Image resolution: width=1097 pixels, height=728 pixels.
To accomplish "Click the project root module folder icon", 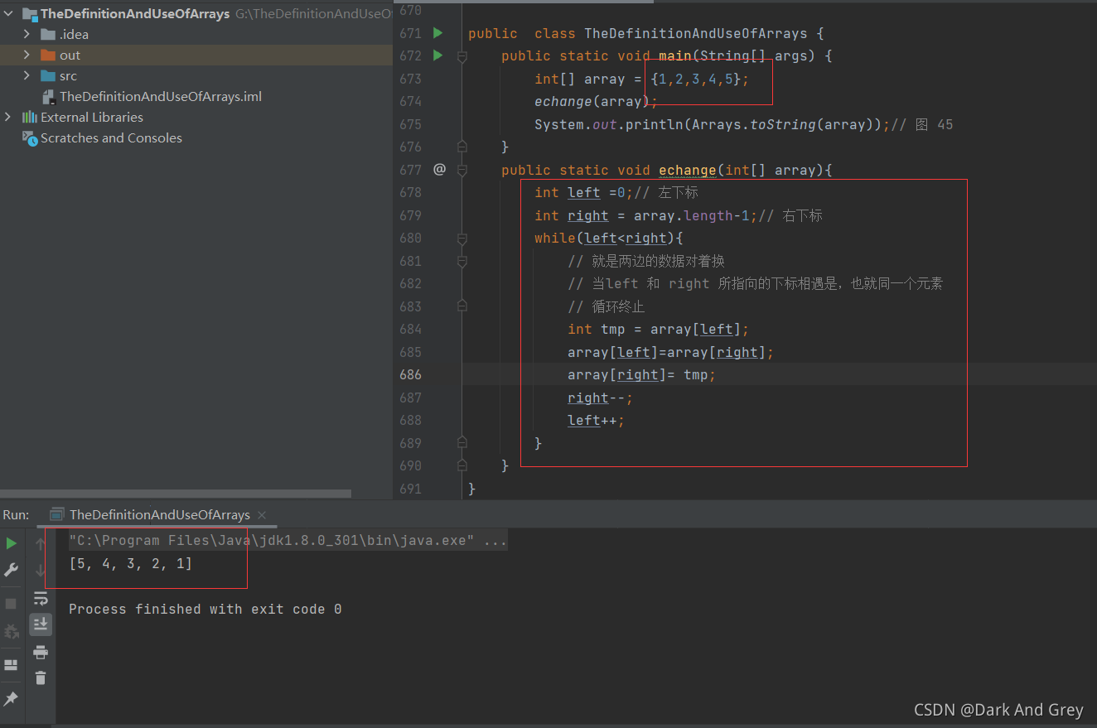I will (30, 14).
